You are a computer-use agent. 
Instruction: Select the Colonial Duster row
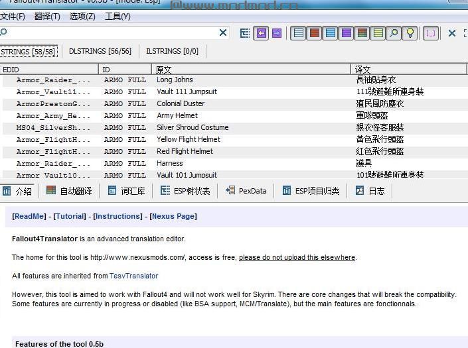click(235, 103)
